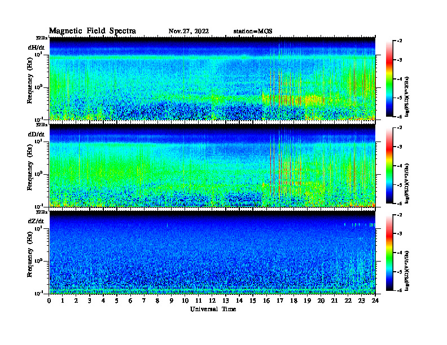This screenshot has width=447, height=345.
Task: Click the "dD/dt" panel label
Action: click(36, 134)
